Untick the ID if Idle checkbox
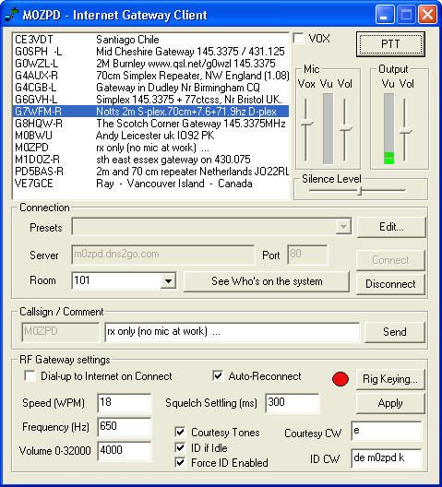442x487 pixels. pos(180,447)
